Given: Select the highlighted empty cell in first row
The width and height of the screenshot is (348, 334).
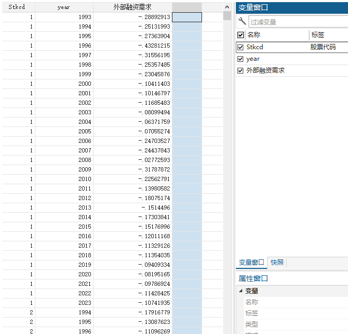Looking at the screenshot, I should (187, 17).
